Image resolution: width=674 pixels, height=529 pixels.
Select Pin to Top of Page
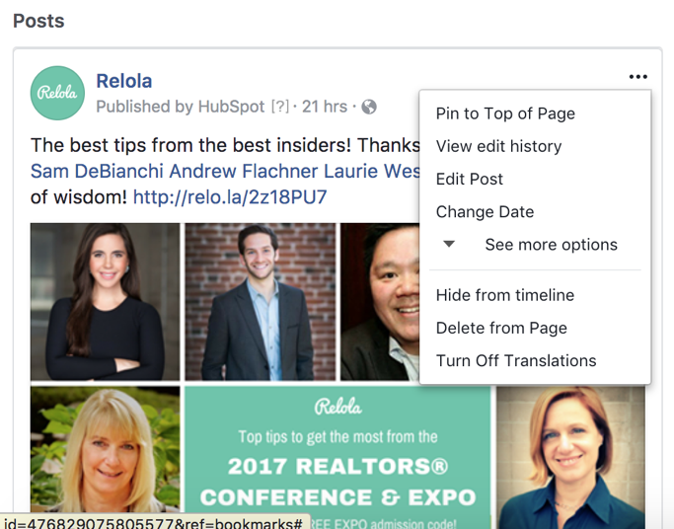point(505,113)
